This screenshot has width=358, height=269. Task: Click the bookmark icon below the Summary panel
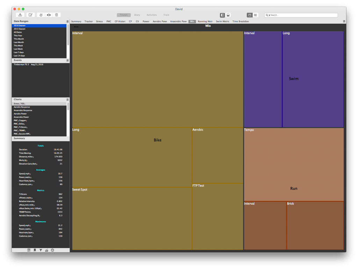35,250
